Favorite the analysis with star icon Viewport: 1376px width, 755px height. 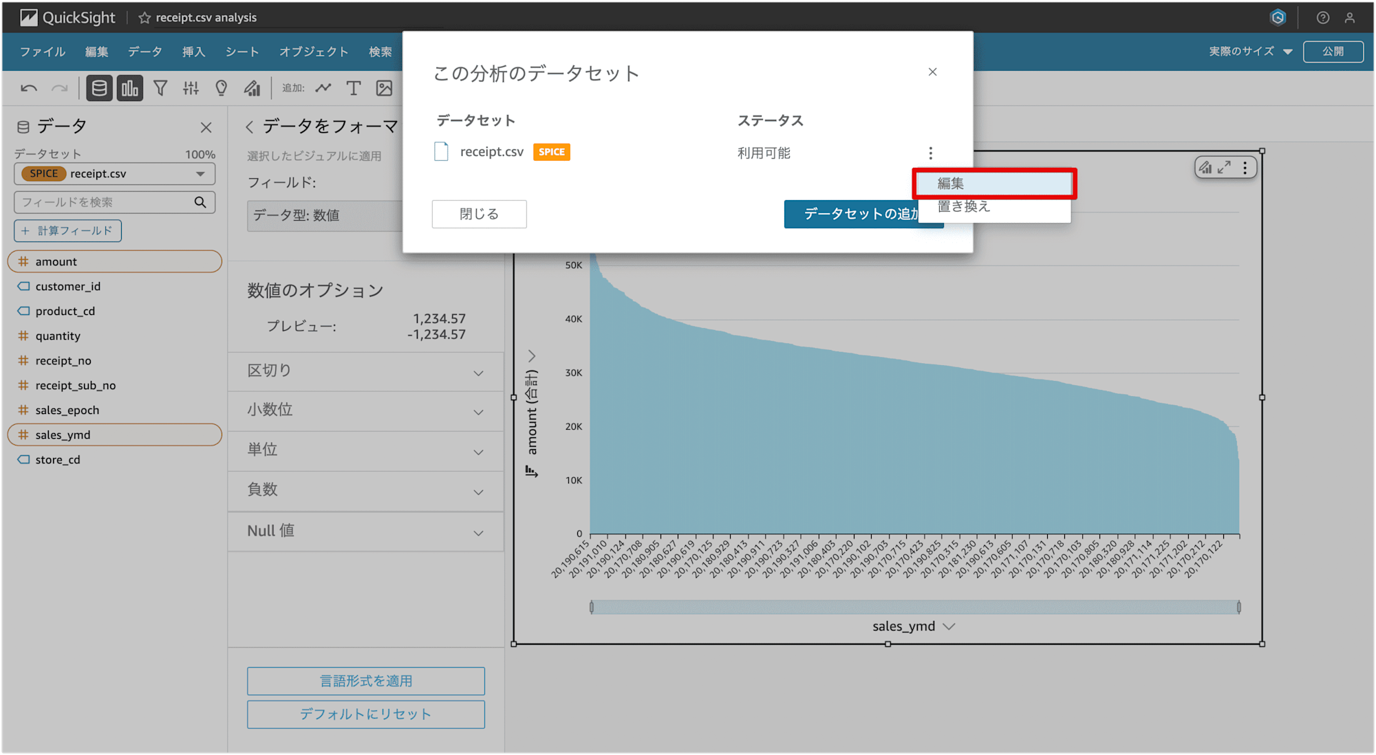click(x=144, y=18)
